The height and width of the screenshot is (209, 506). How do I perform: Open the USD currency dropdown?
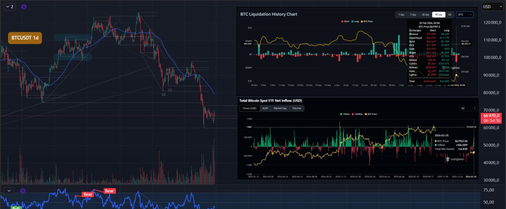click(x=492, y=7)
